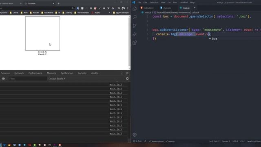Open the Selection menu
This screenshot has width=261, height=147.
154,2
